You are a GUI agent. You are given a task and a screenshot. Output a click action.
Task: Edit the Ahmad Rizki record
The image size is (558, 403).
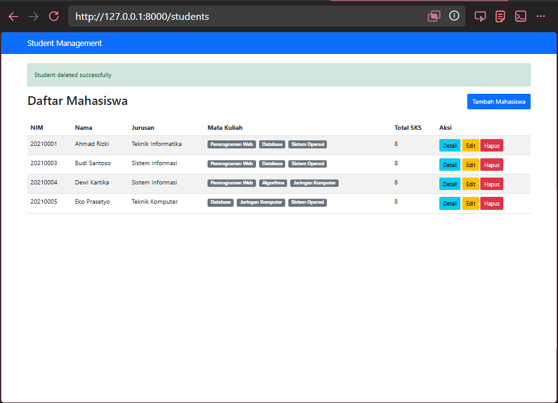coord(470,145)
